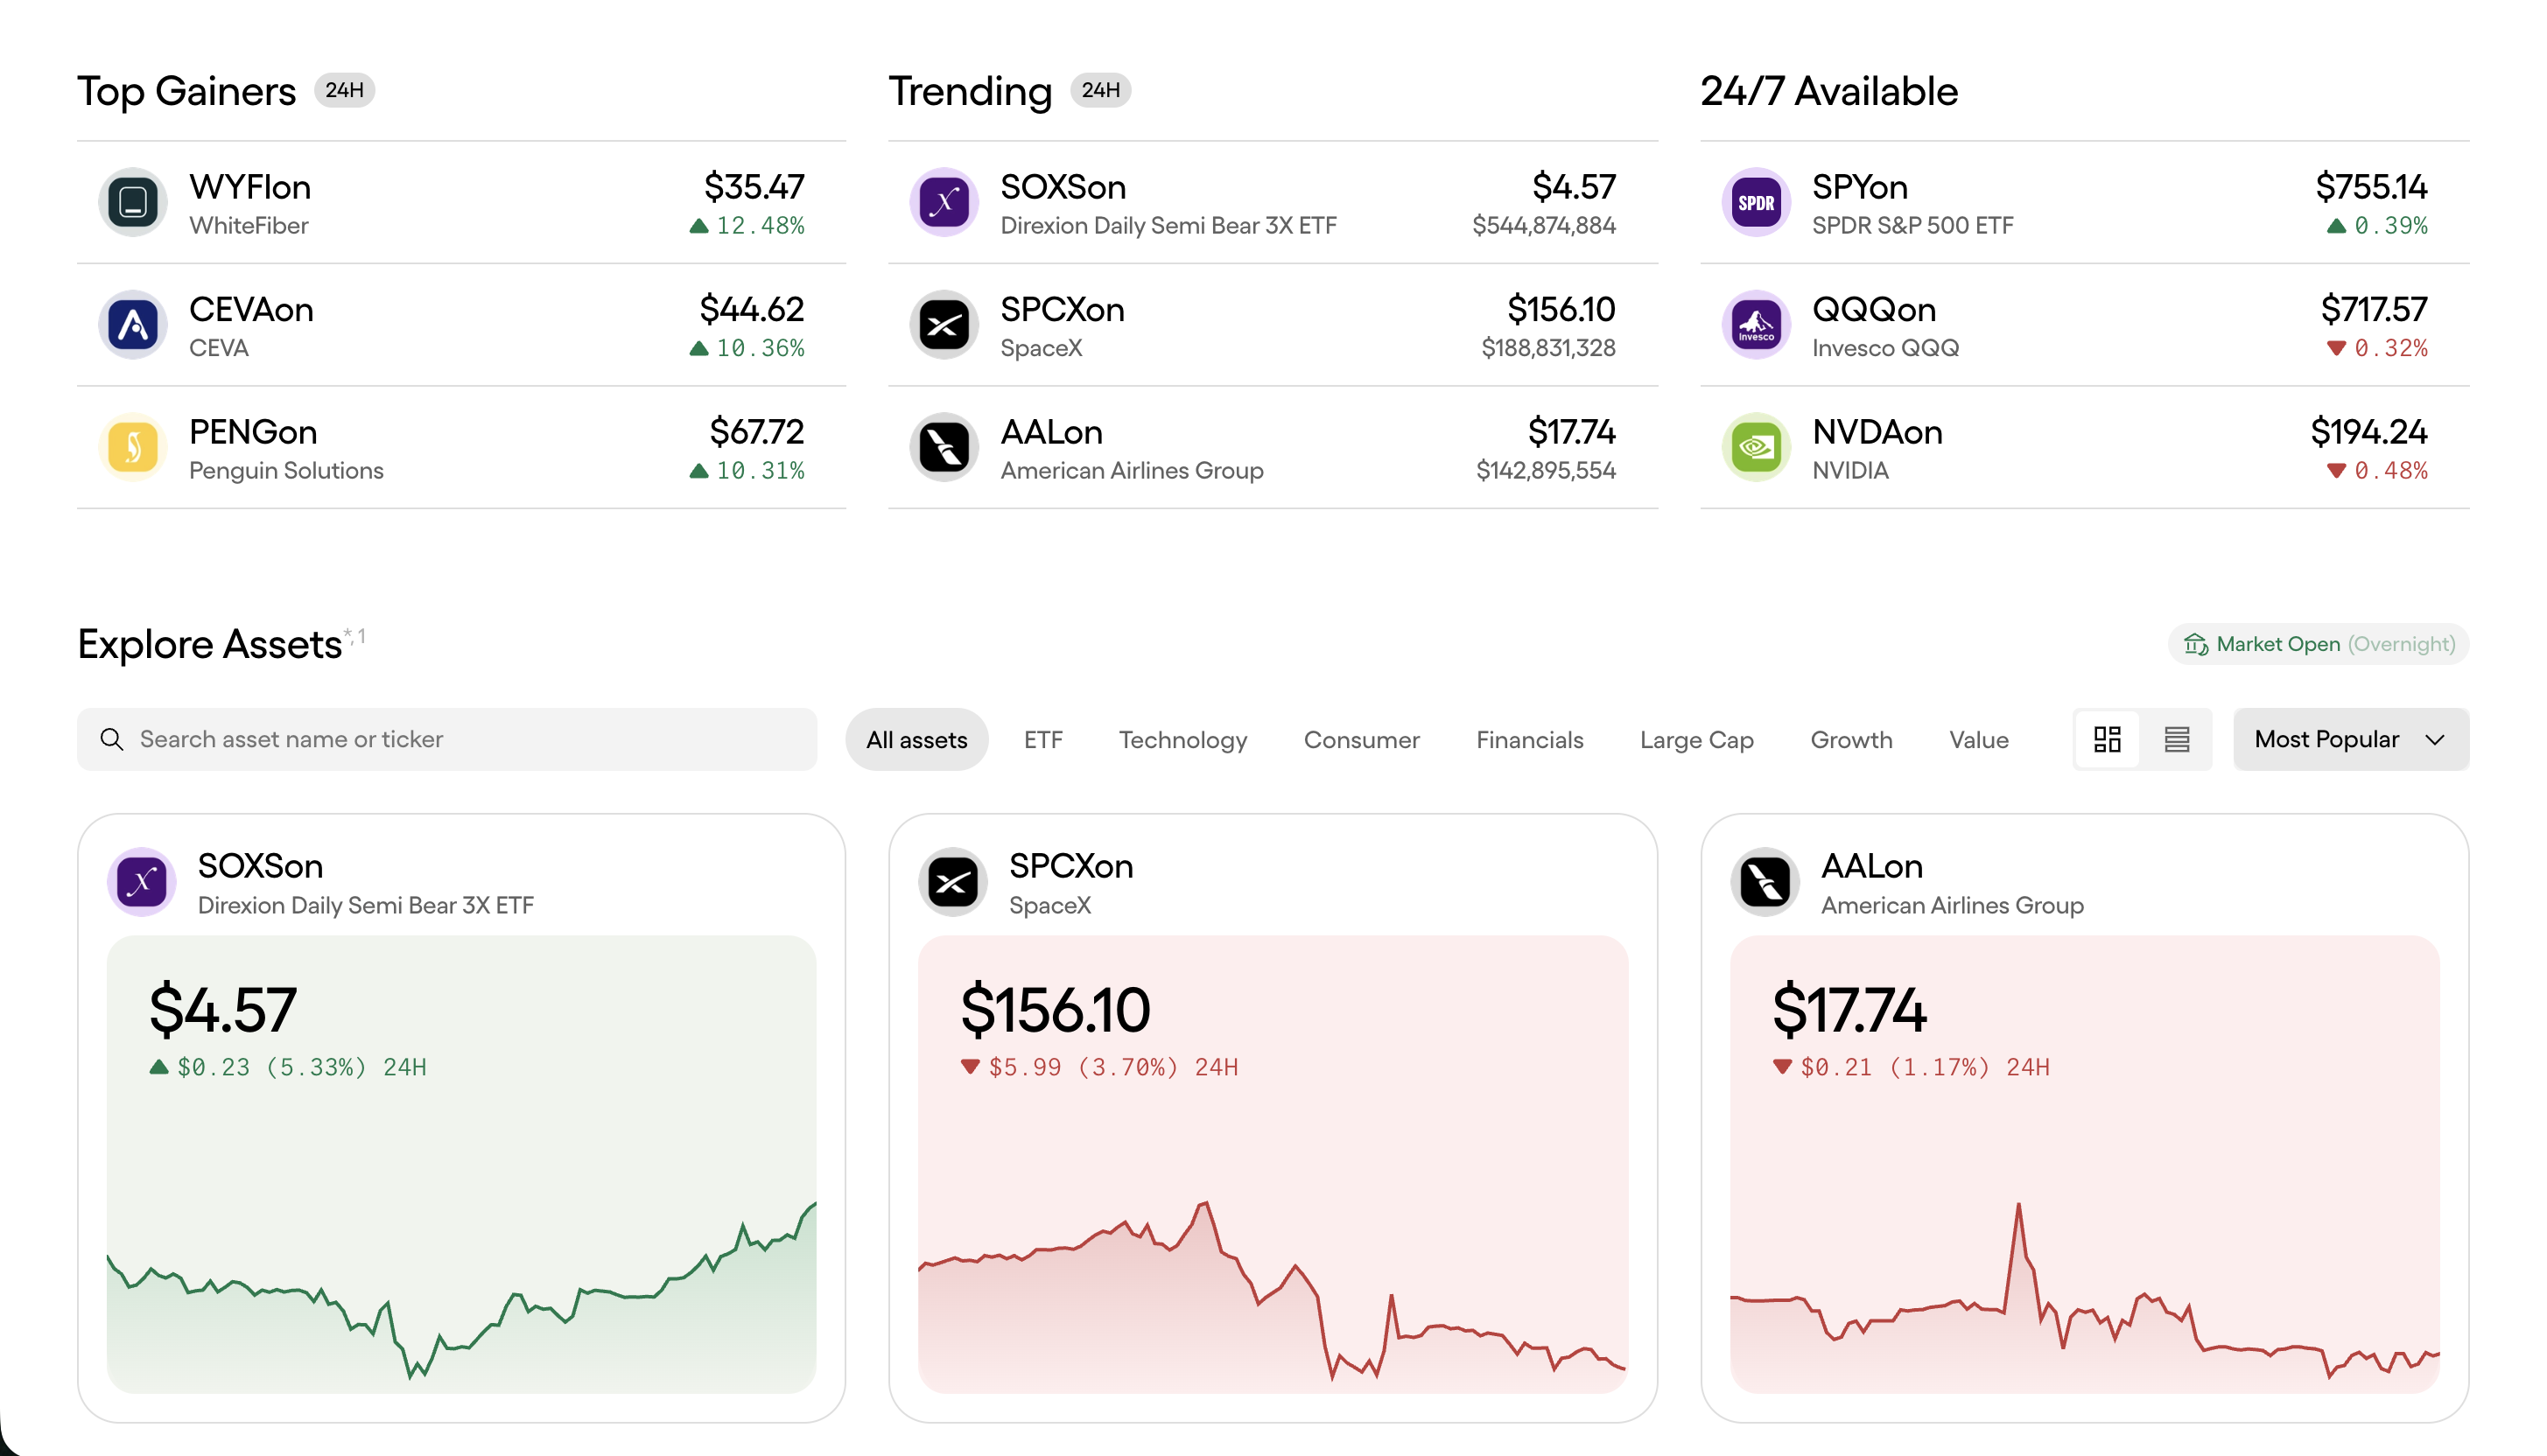This screenshot has width=2547, height=1456.
Task: Open CEVAon in Top Gainers
Action: tap(461, 325)
